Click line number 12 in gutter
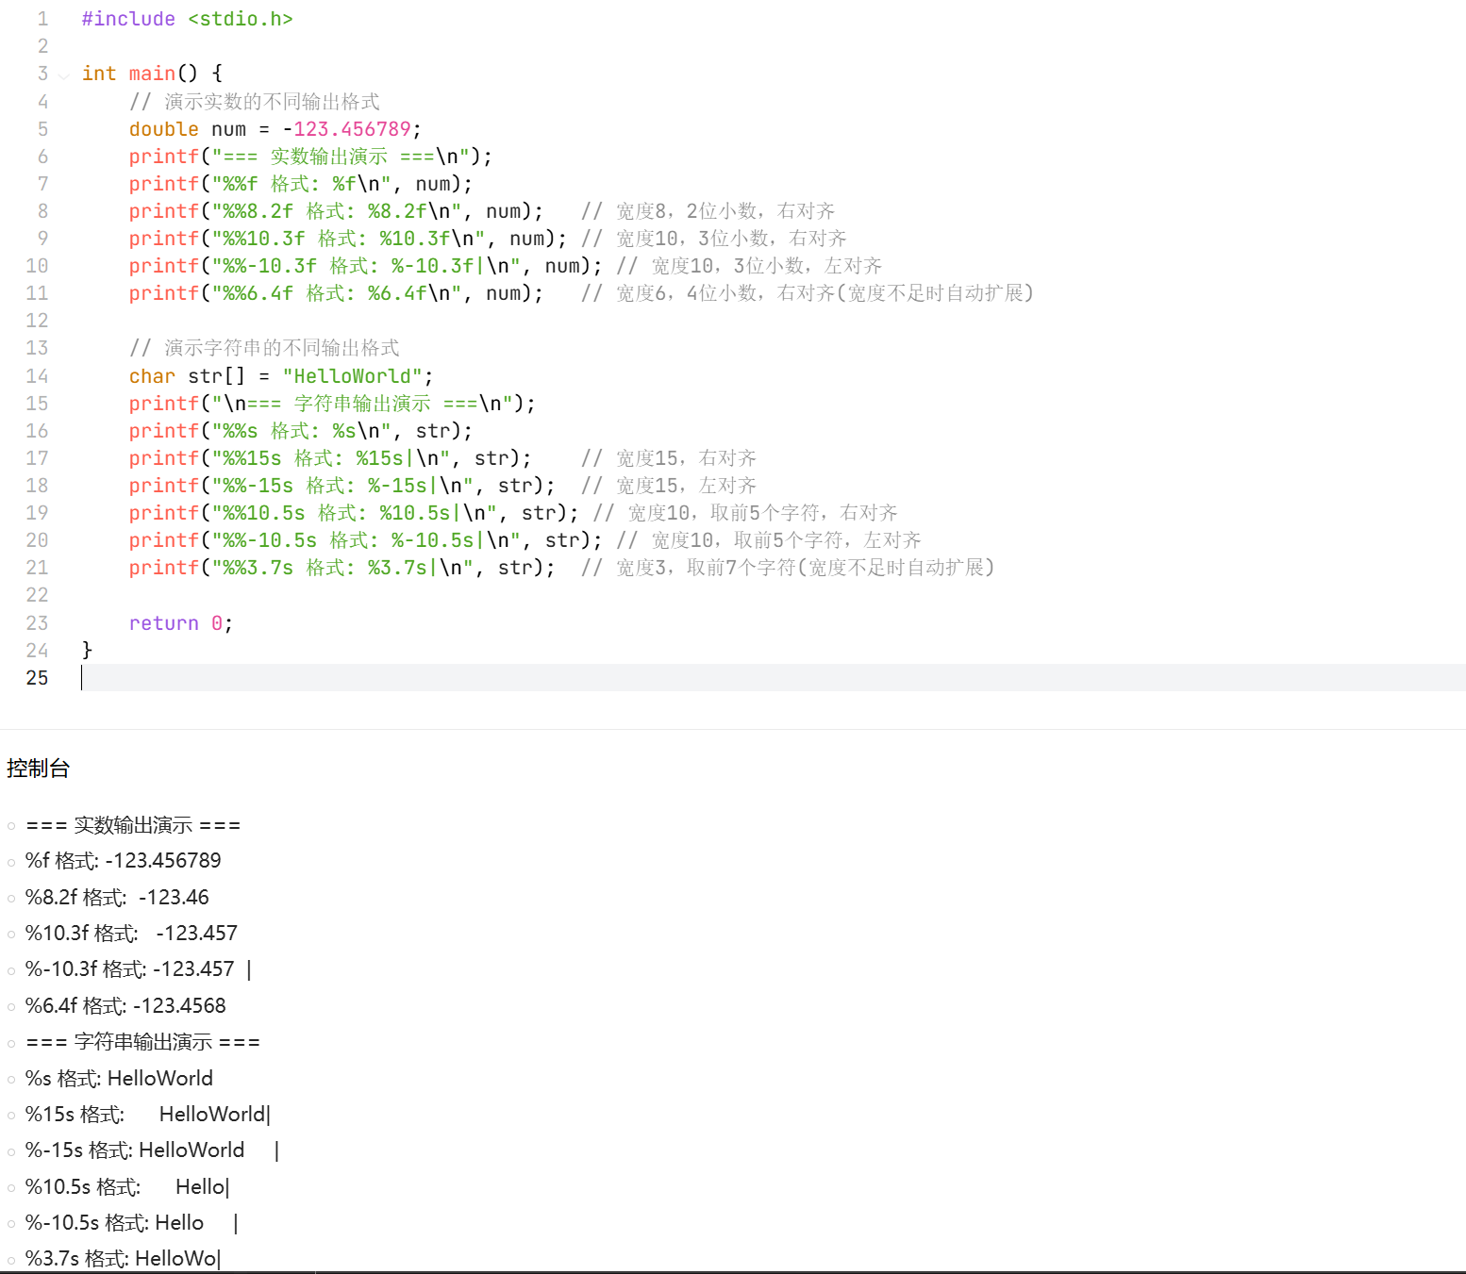This screenshot has width=1466, height=1274. (37, 321)
